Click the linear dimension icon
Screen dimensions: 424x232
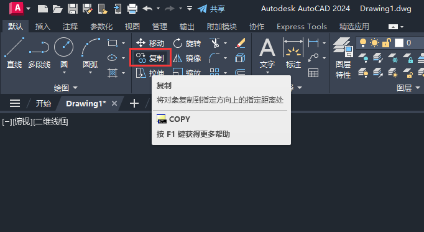(313, 43)
